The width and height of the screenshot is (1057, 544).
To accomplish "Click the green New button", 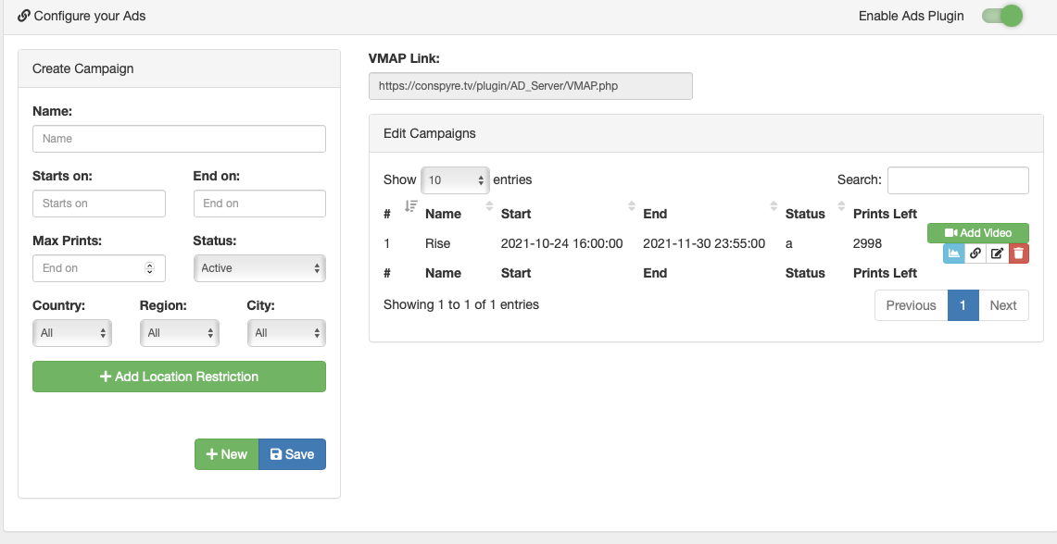I will [x=226, y=454].
